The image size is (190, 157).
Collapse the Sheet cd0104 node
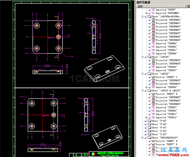[x=142, y=57]
